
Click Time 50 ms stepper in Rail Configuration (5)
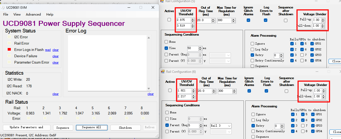pyautogui.click(x=201, y=48)
